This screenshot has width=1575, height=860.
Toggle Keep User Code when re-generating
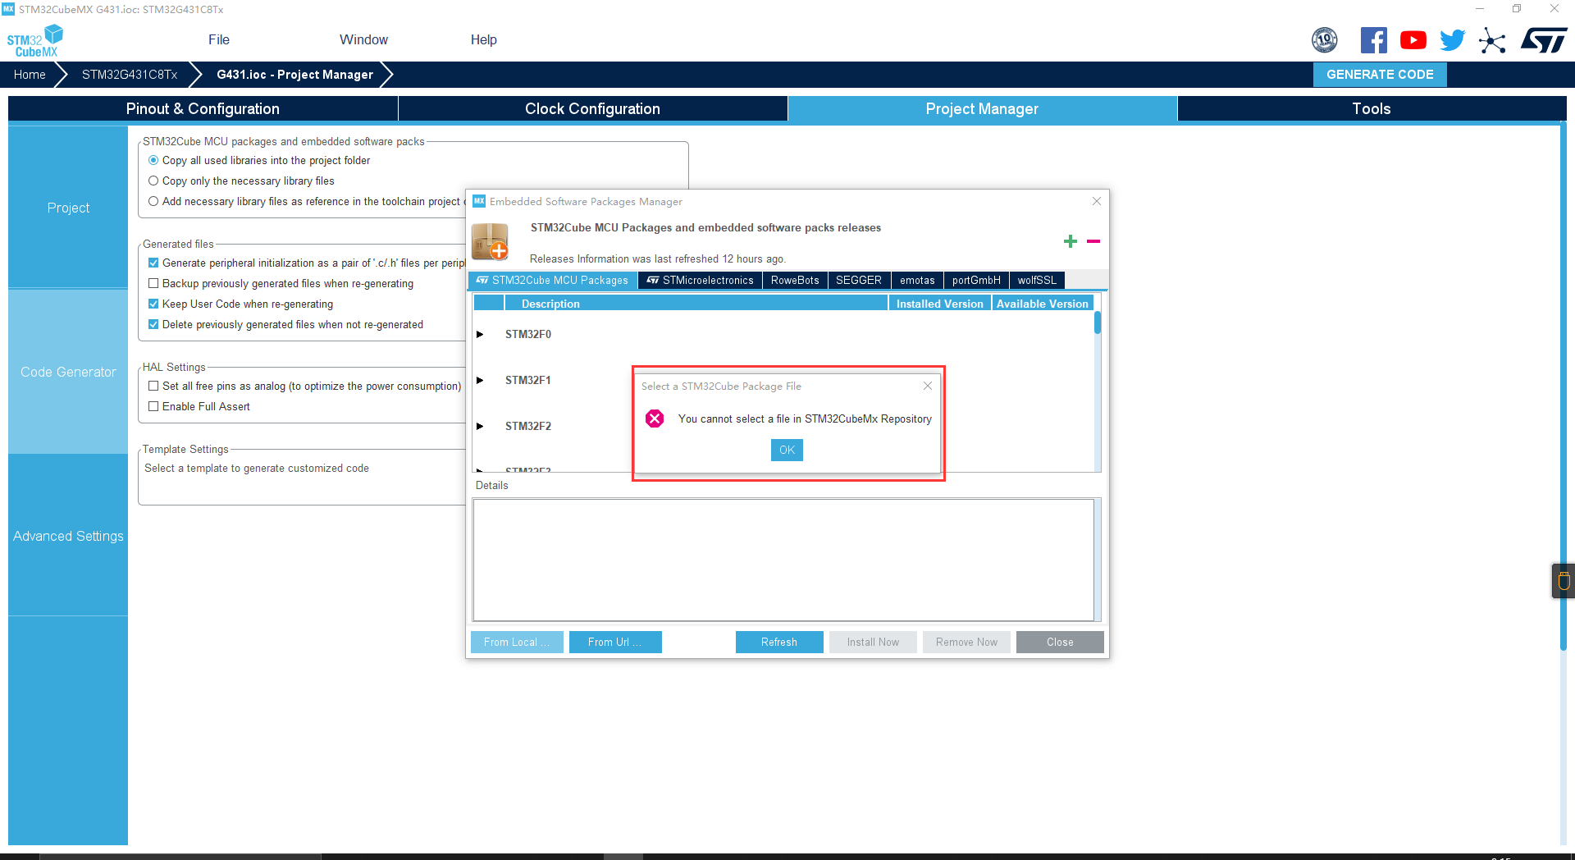153,304
